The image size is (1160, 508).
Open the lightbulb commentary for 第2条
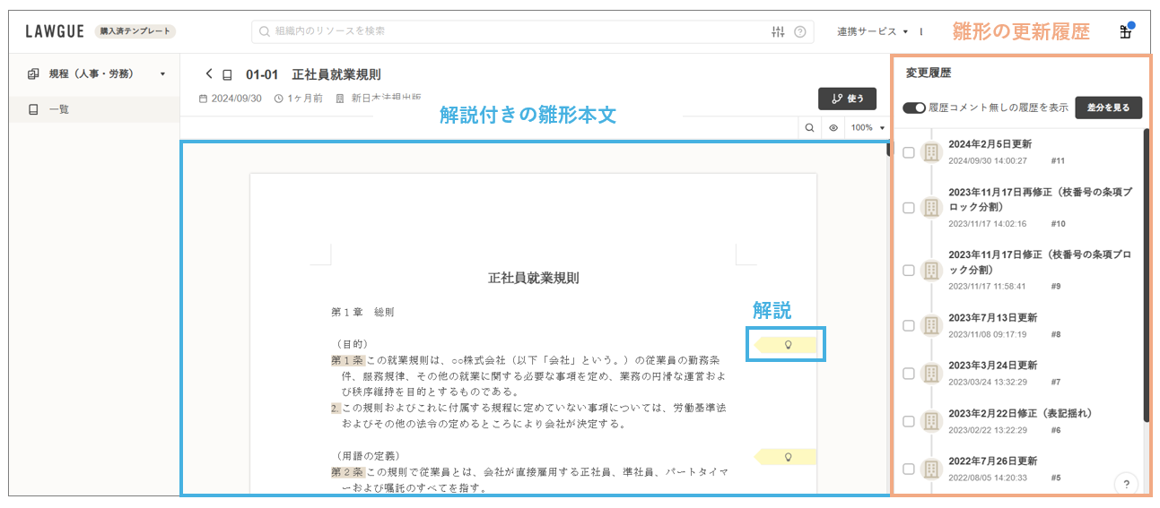[788, 457]
